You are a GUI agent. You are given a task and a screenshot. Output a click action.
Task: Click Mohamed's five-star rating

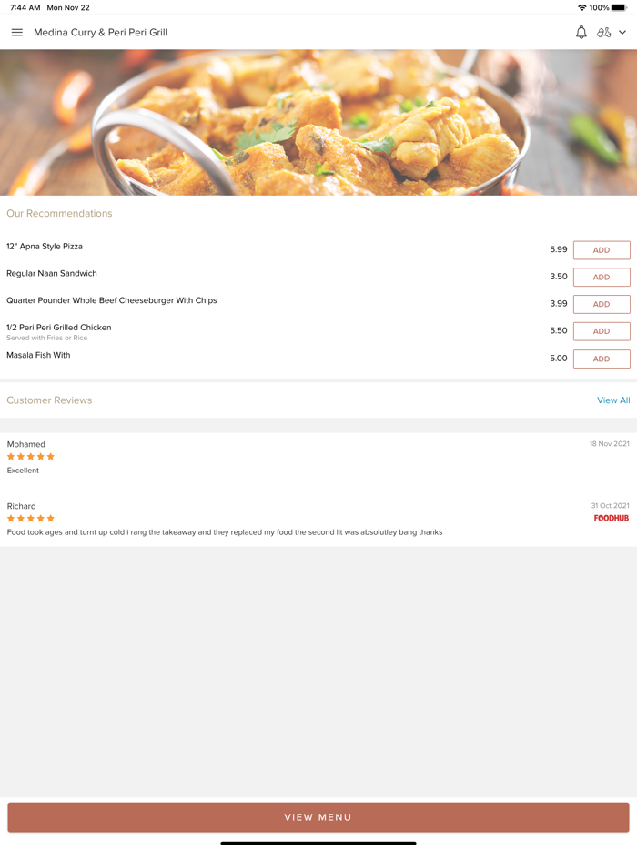point(30,457)
